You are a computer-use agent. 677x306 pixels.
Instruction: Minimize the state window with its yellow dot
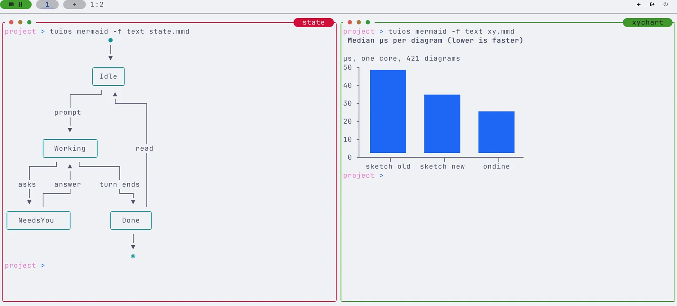coord(20,22)
